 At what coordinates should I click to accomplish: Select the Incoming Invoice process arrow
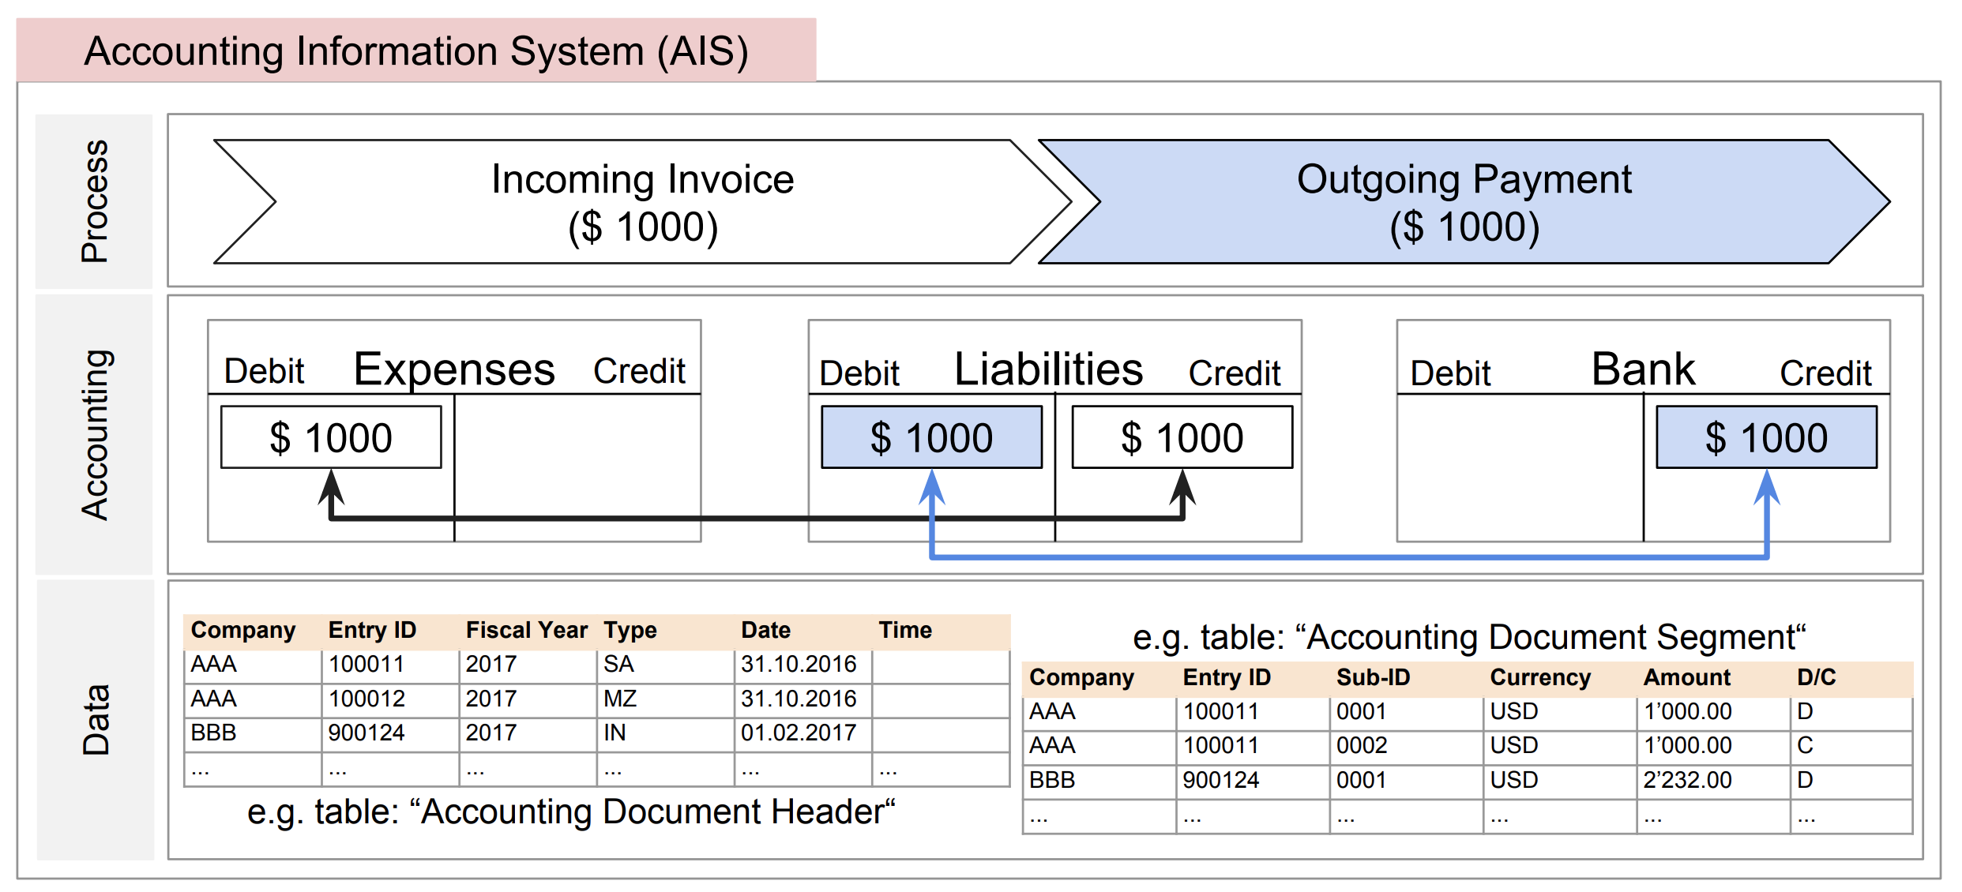point(643,202)
